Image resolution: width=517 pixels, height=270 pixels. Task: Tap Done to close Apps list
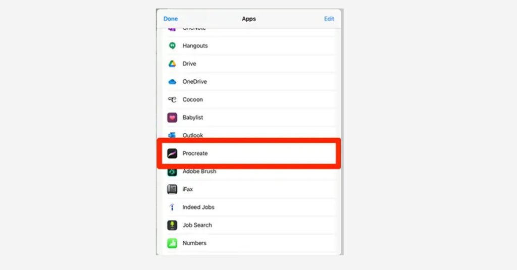pyautogui.click(x=171, y=19)
